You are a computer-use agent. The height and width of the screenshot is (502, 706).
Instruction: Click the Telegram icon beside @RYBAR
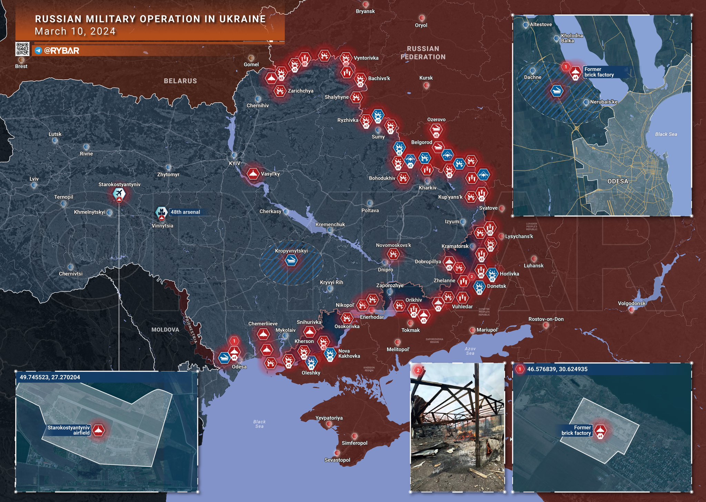click(x=39, y=51)
